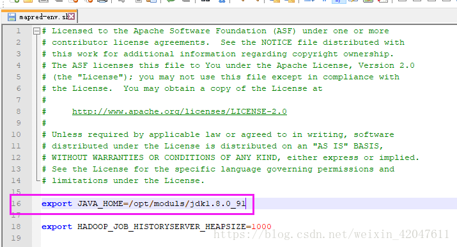
Task: Click the 'contributor license agreements' comment line
Action: tap(223, 42)
